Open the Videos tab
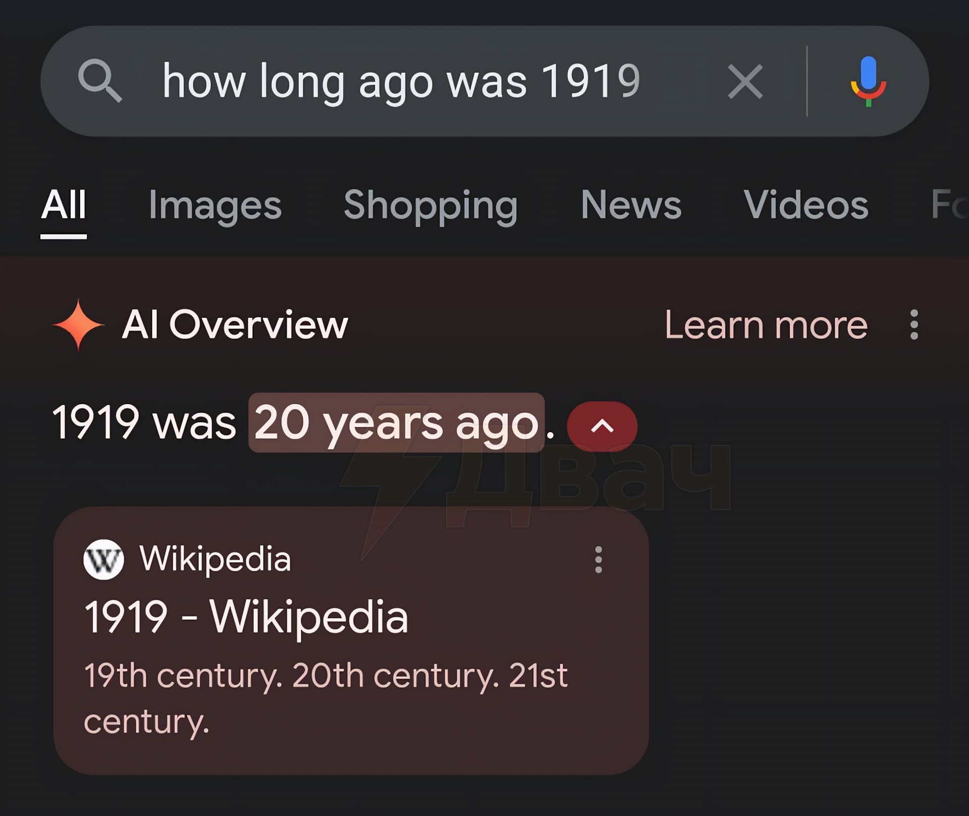969x816 pixels. coord(806,205)
